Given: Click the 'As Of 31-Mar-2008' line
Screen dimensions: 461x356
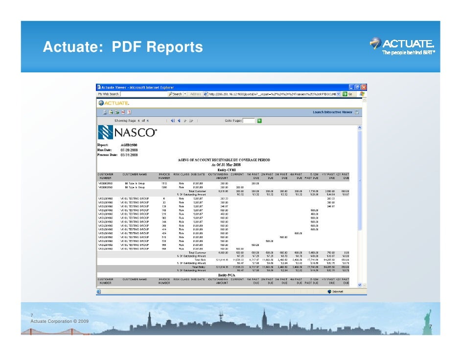Looking at the screenshot, I should [x=226, y=165].
